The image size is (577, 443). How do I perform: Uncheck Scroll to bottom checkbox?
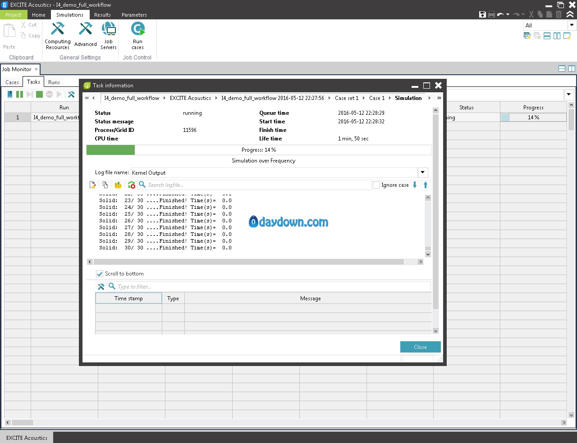pyautogui.click(x=100, y=274)
